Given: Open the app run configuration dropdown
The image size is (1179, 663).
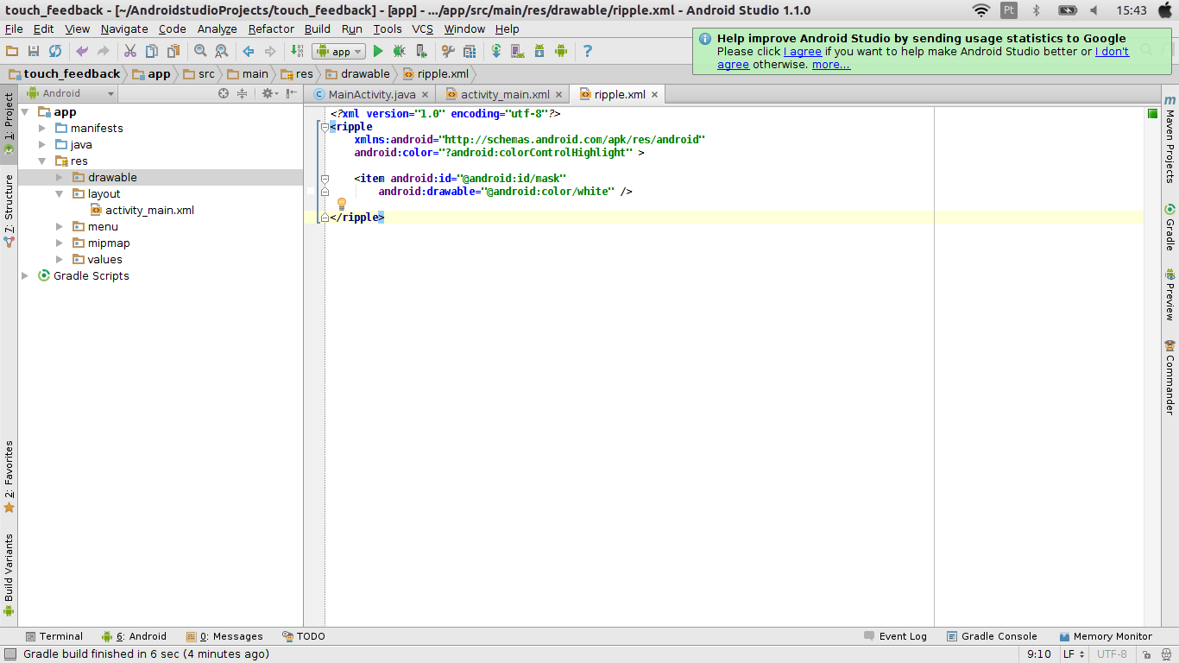Looking at the screenshot, I should tap(338, 52).
